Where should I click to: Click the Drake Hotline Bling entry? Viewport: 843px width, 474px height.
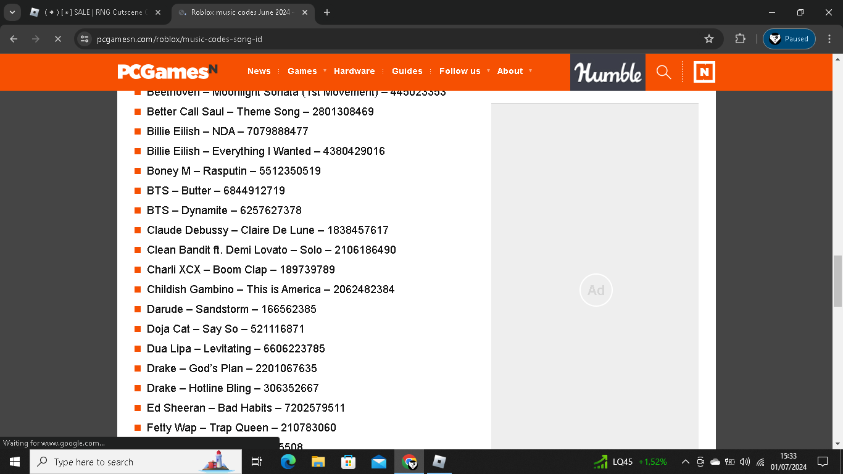[x=233, y=388]
